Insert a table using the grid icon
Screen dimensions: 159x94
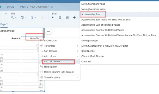pos(60,17)
